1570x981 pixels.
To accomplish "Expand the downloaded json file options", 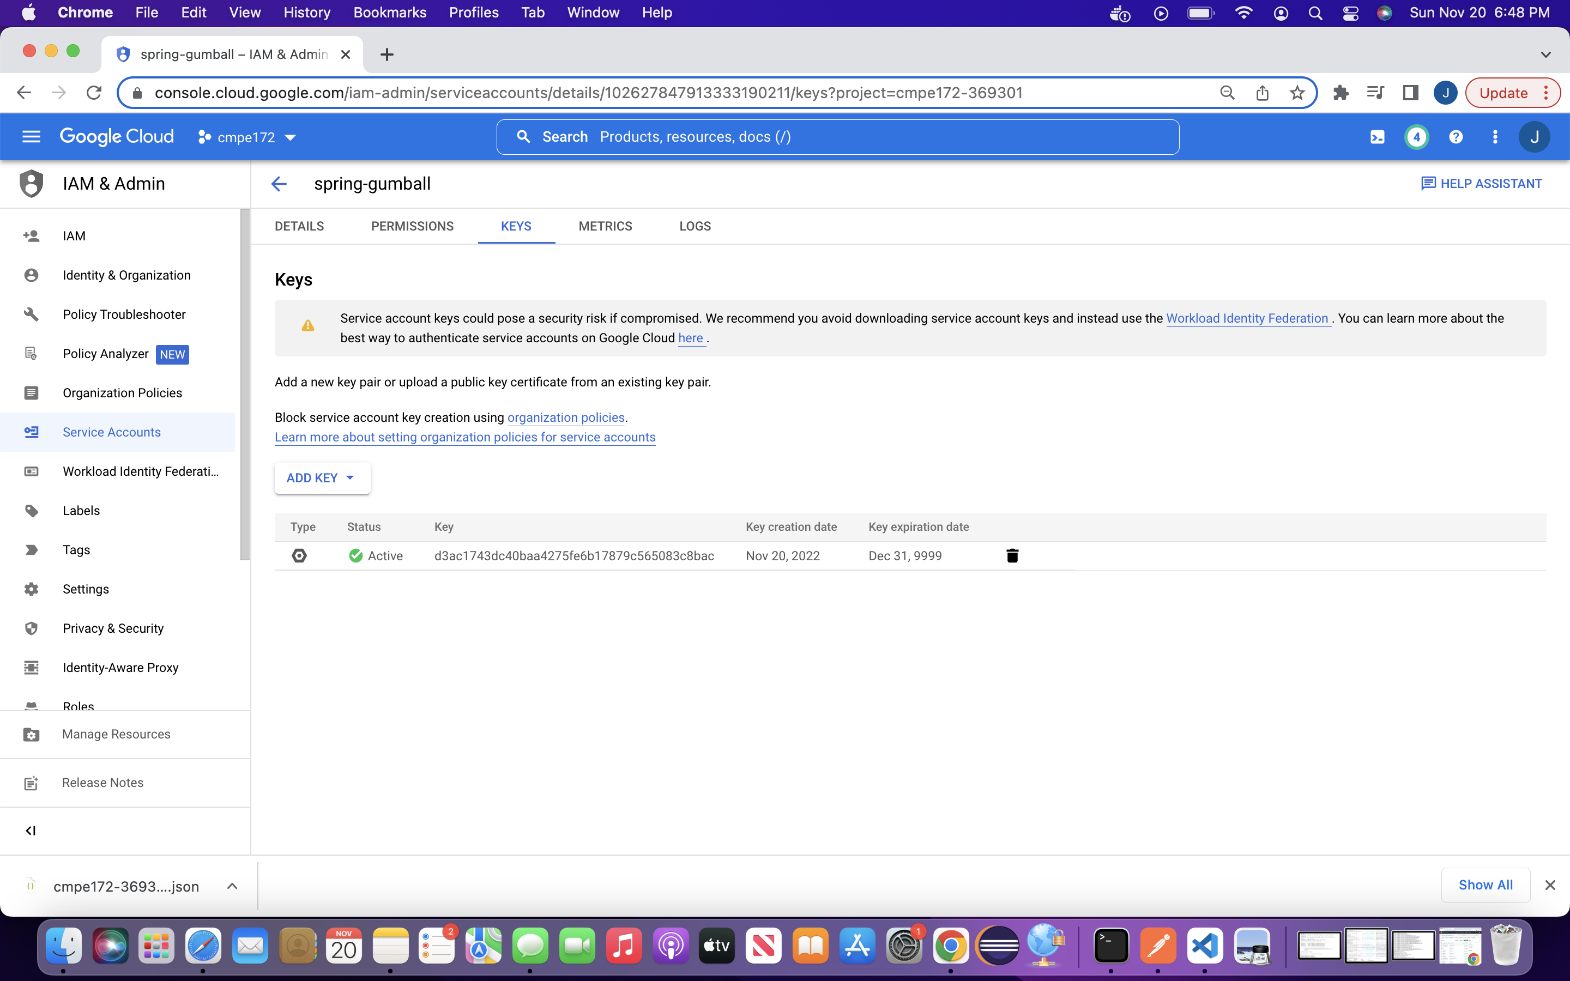I will point(232,886).
